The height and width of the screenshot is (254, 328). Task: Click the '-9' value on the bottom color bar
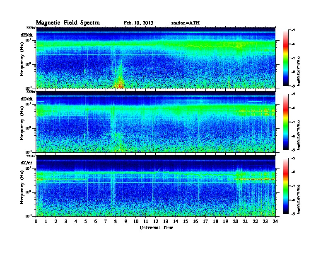pyautogui.click(x=293, y=214)
